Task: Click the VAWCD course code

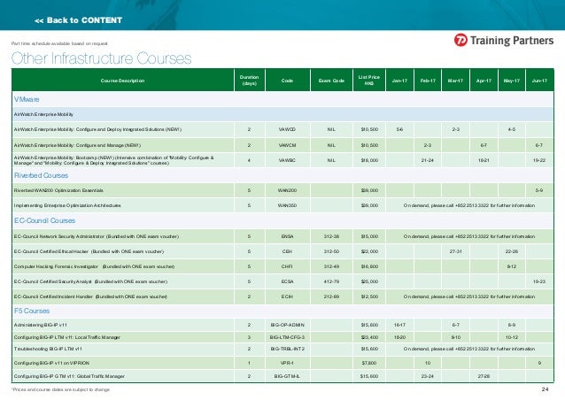Action: click(x=287, y=129)
